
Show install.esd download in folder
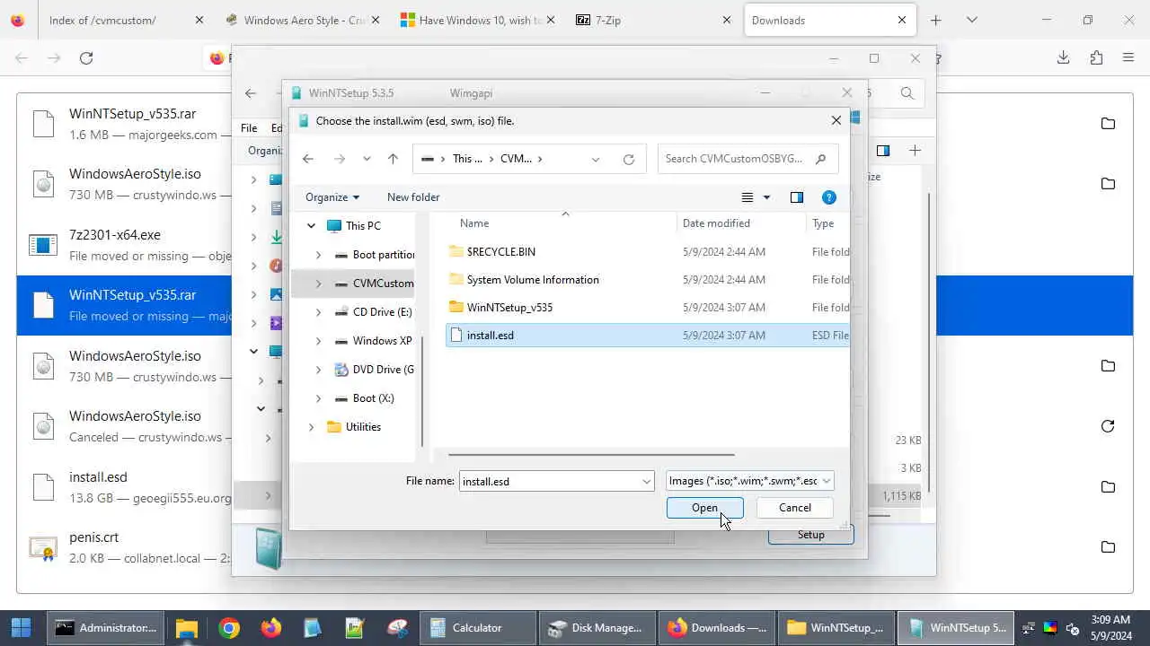click(x=1108, y=487)
